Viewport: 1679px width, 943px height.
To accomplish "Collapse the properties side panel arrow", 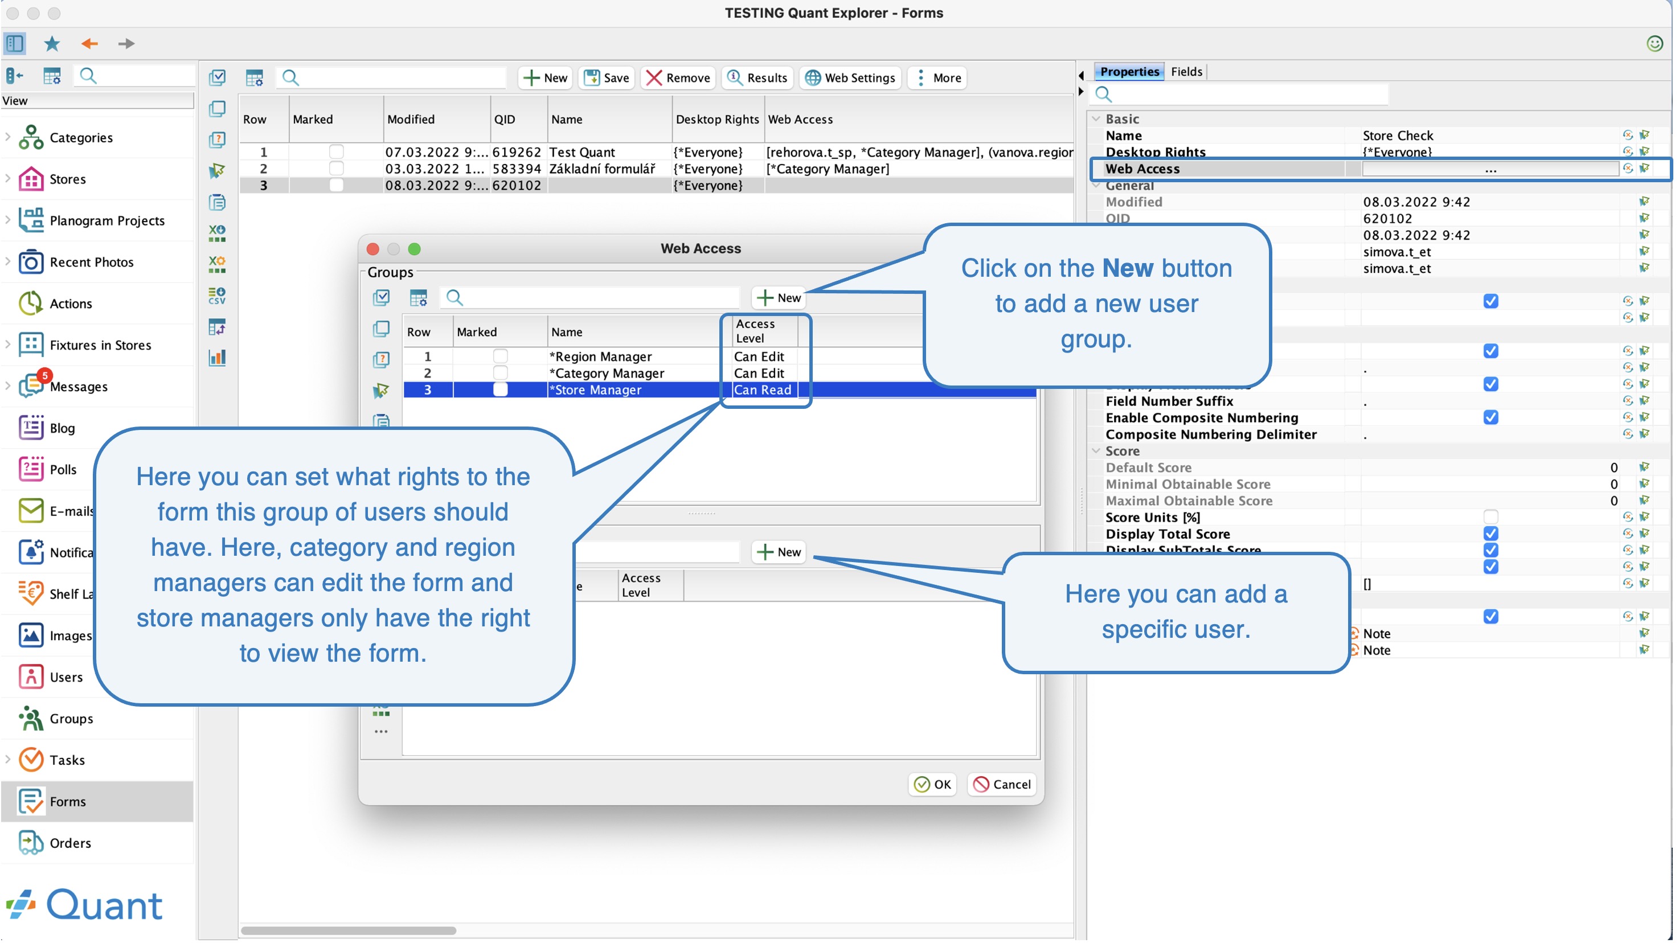I will tap(1082, 92).
